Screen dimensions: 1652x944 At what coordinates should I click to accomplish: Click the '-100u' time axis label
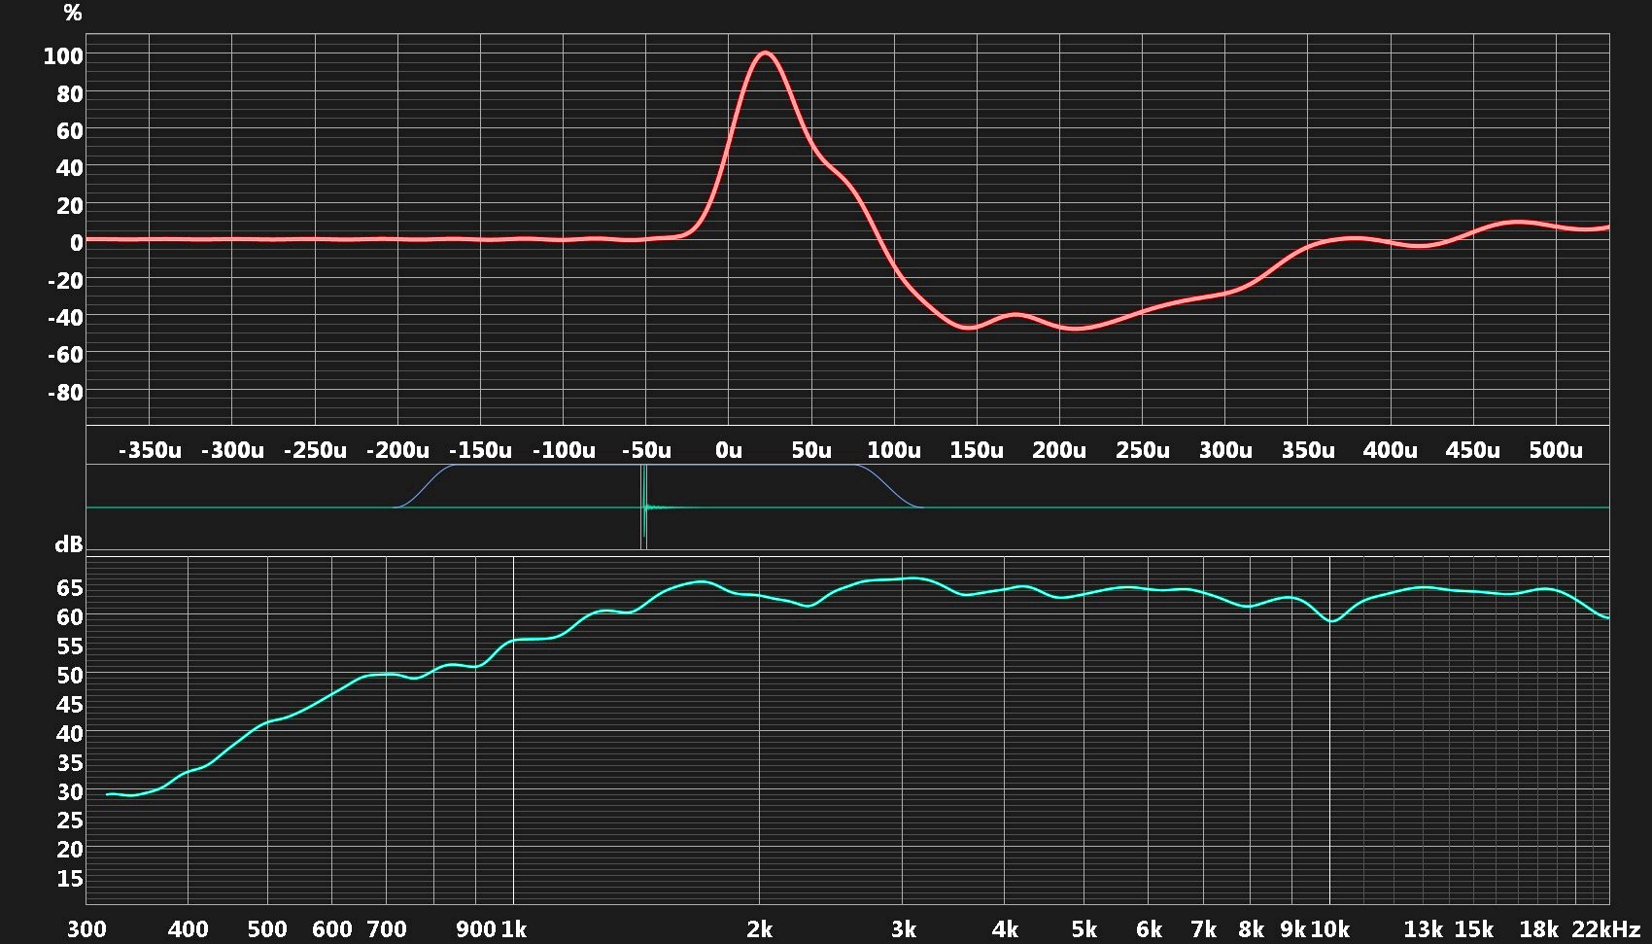point(564,450)
